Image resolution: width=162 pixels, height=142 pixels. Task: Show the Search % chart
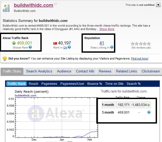click(x=134, y=84)
